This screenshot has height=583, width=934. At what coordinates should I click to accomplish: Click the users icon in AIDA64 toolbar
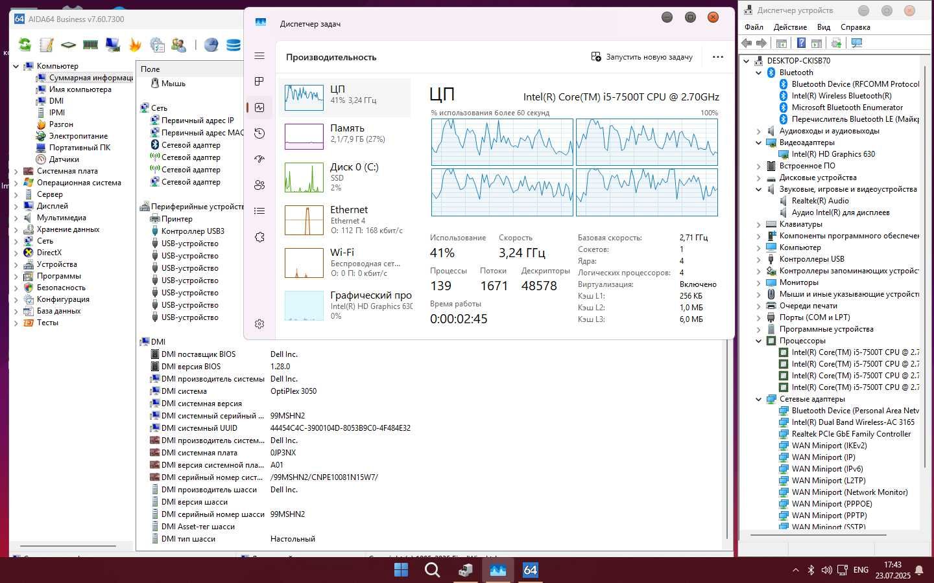point(179,45)
